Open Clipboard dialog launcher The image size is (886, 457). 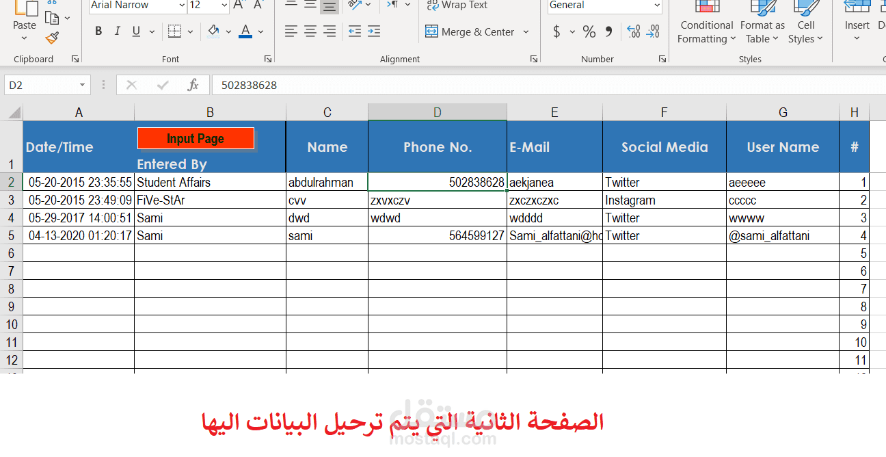click(x=75, y=59)
